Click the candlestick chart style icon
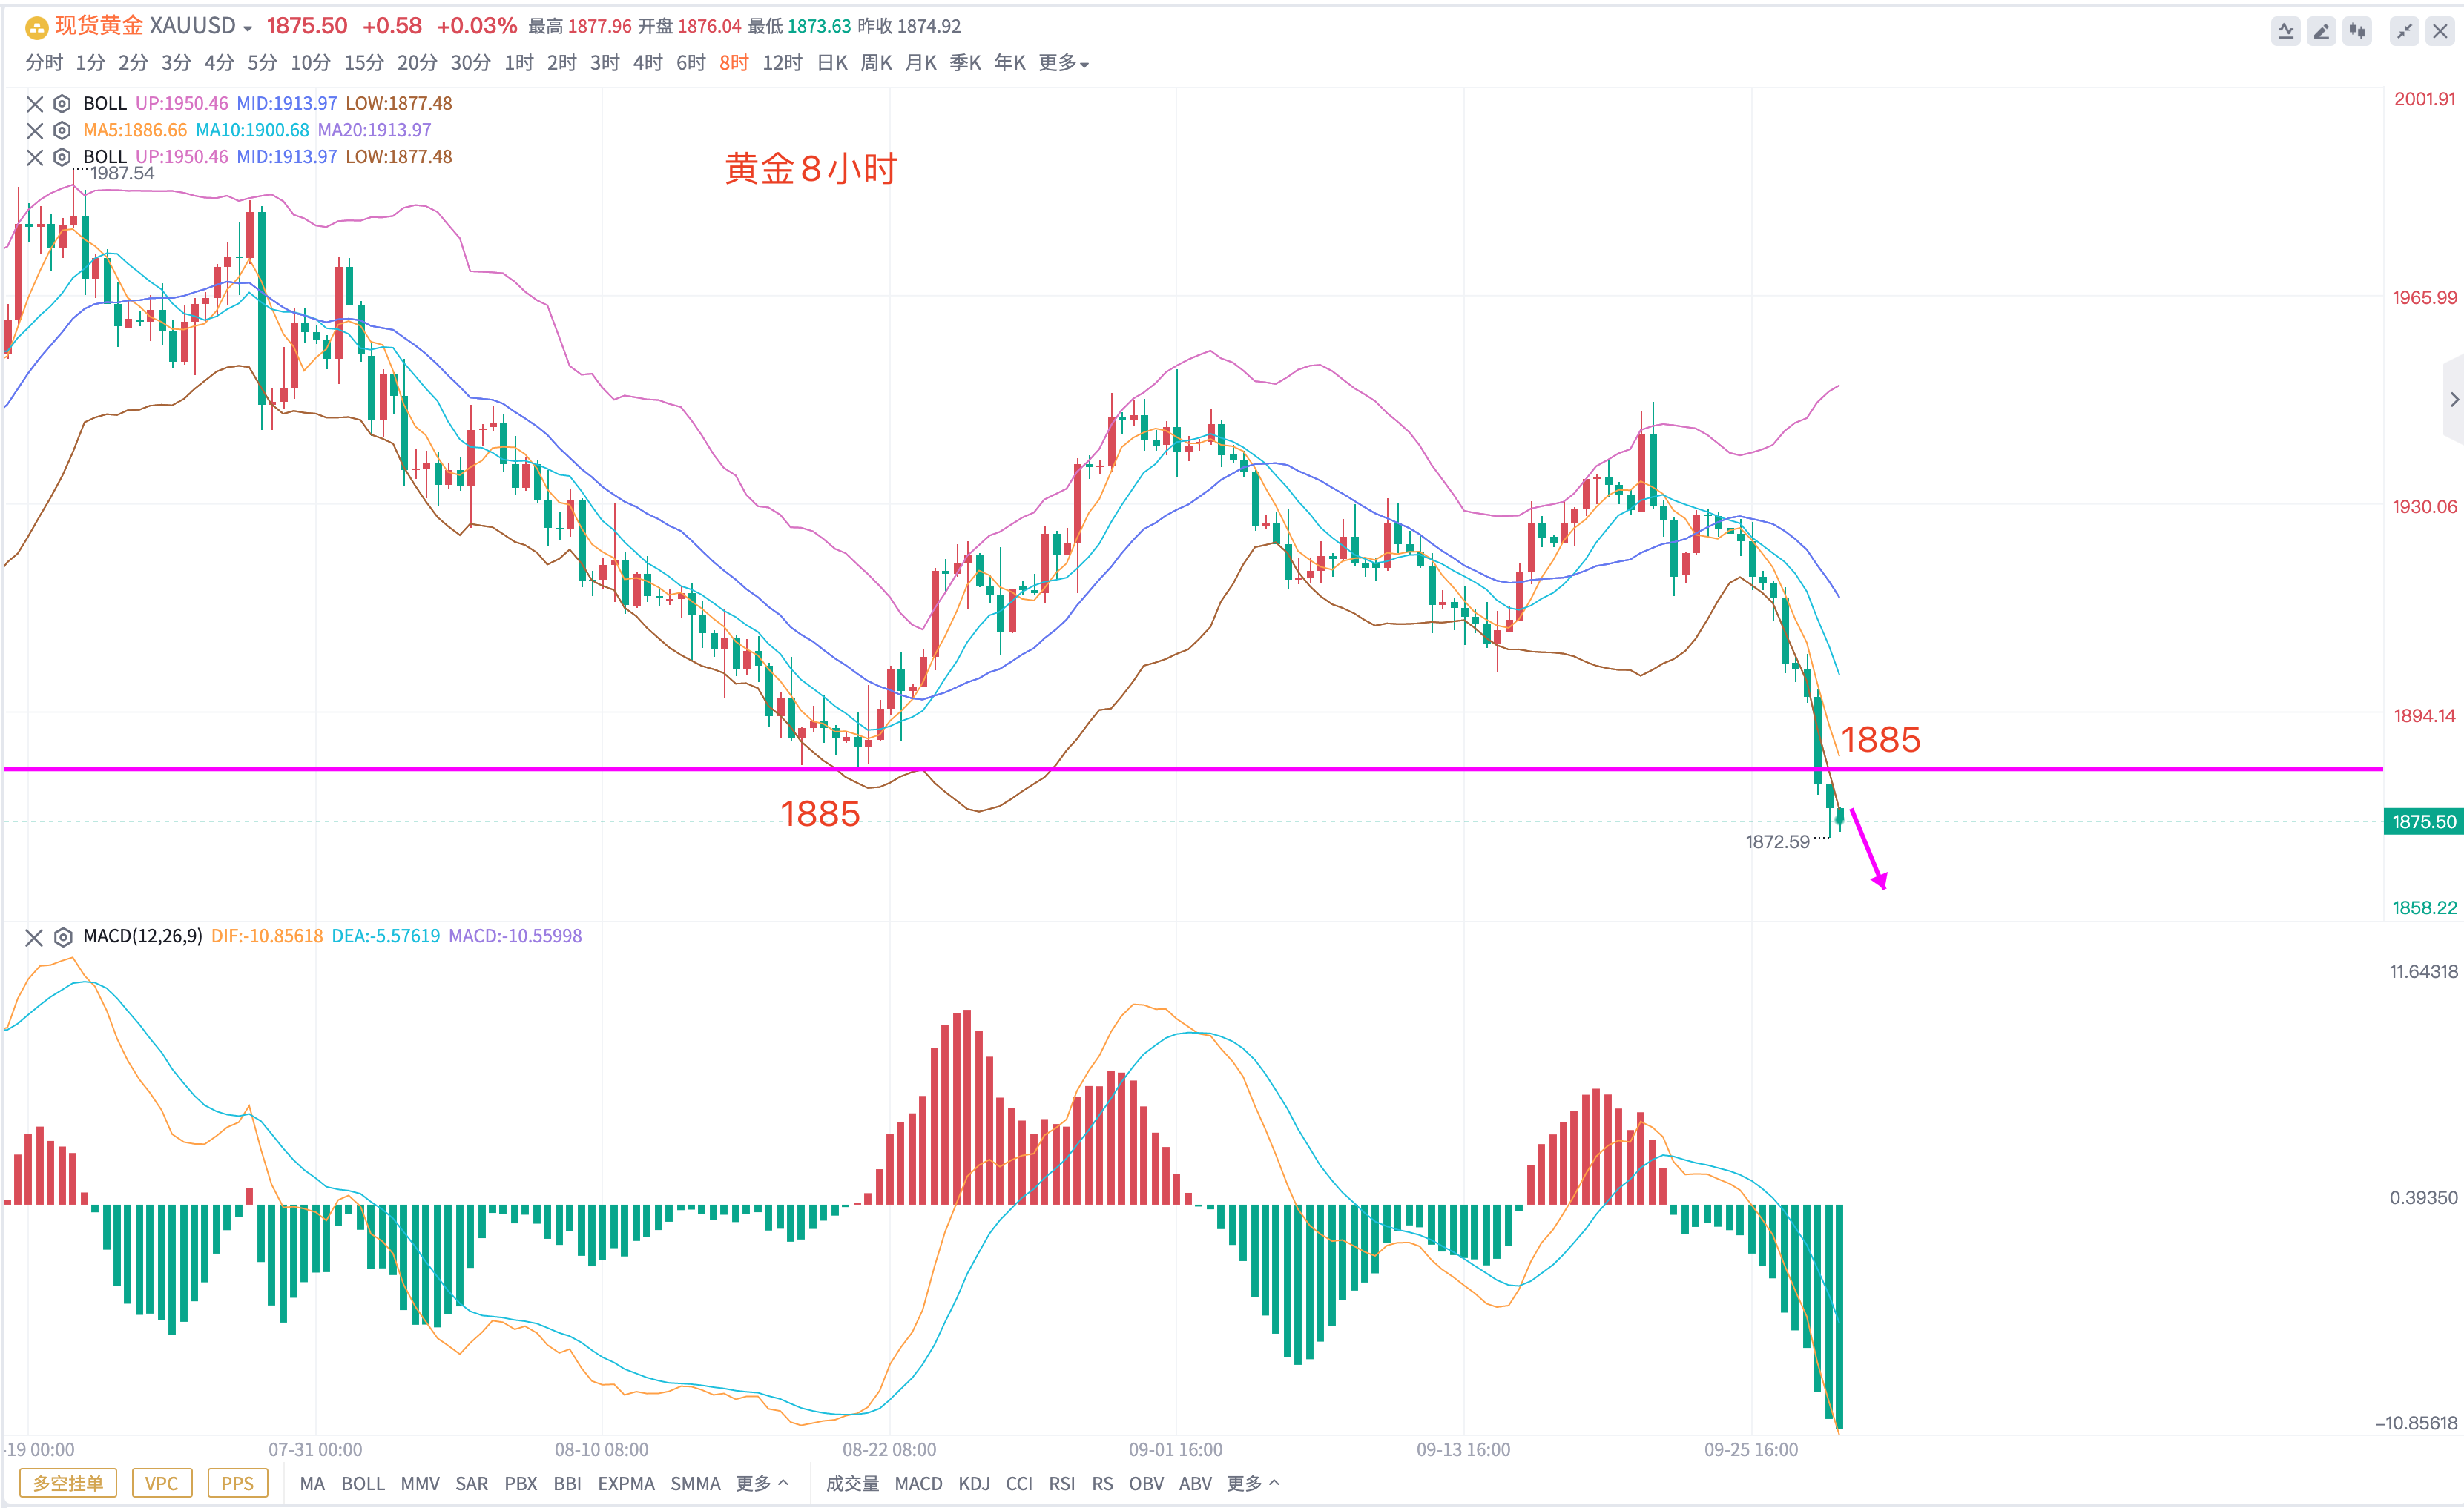The image size is (2464, 1508). click(2357, 31)
